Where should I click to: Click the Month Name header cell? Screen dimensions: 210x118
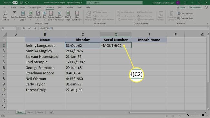149,40
